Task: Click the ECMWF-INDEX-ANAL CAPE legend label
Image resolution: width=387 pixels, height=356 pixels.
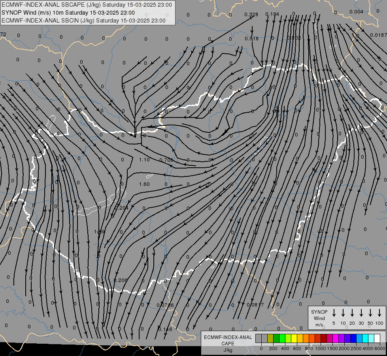Action: pyautogui.click(x=228, y=340)
